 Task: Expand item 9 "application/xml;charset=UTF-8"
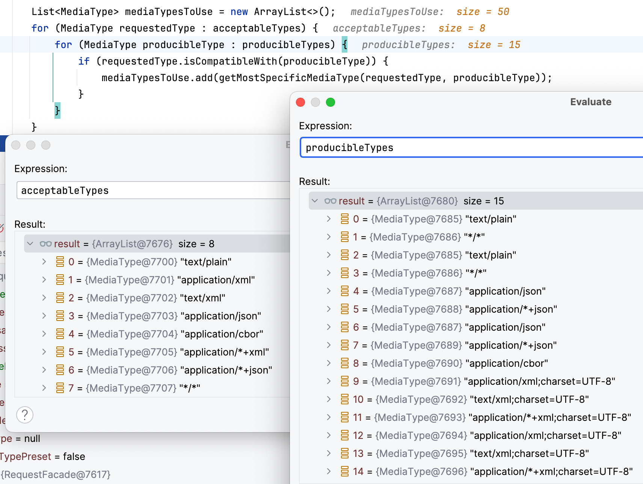329,381
